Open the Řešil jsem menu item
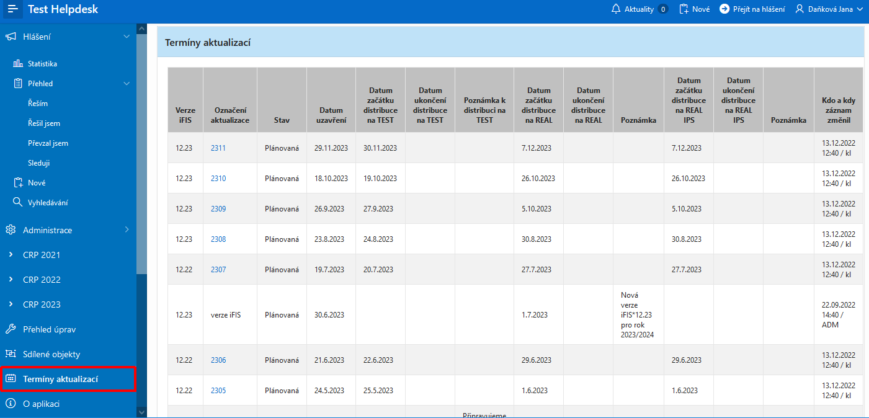This screenshot has height=418, width=869. (x=44, y=123)
